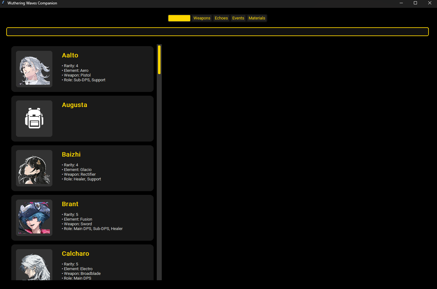Viewport: 437px width, 289px height.
Task: Select the Baizhi name heading
Action: 71,154
